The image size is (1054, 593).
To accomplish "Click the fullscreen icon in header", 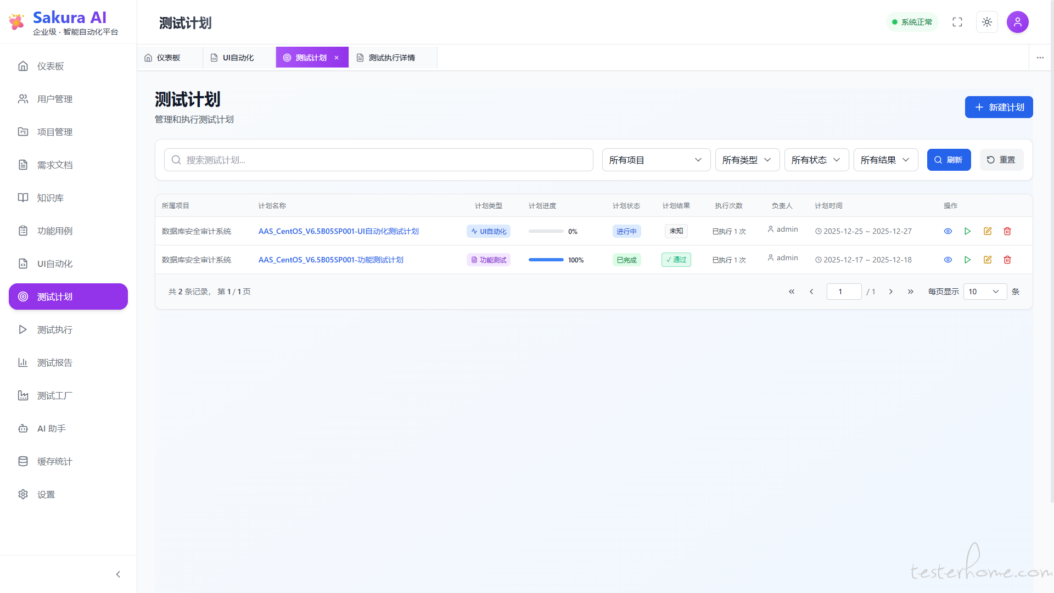I will [957, 22].
